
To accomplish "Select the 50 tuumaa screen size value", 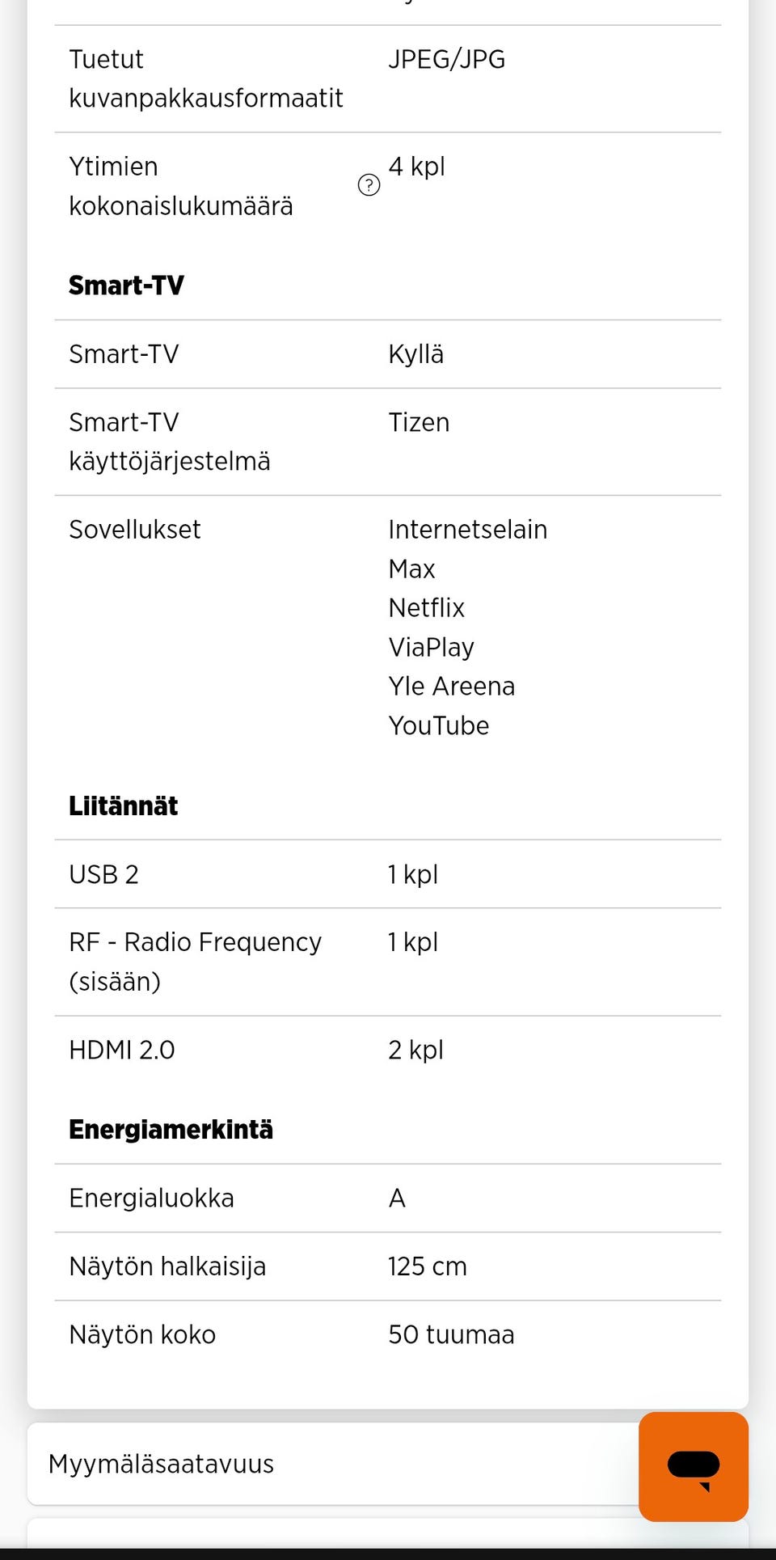I will tap(451, 1335).
